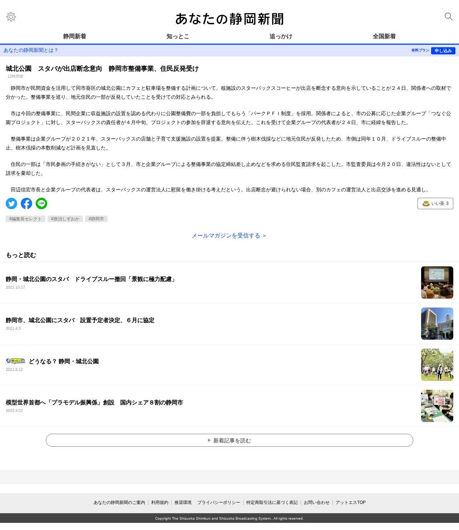This screenshot has width=459, height=530.
Task: Share article on Twitter
Action: click(11, 203)
